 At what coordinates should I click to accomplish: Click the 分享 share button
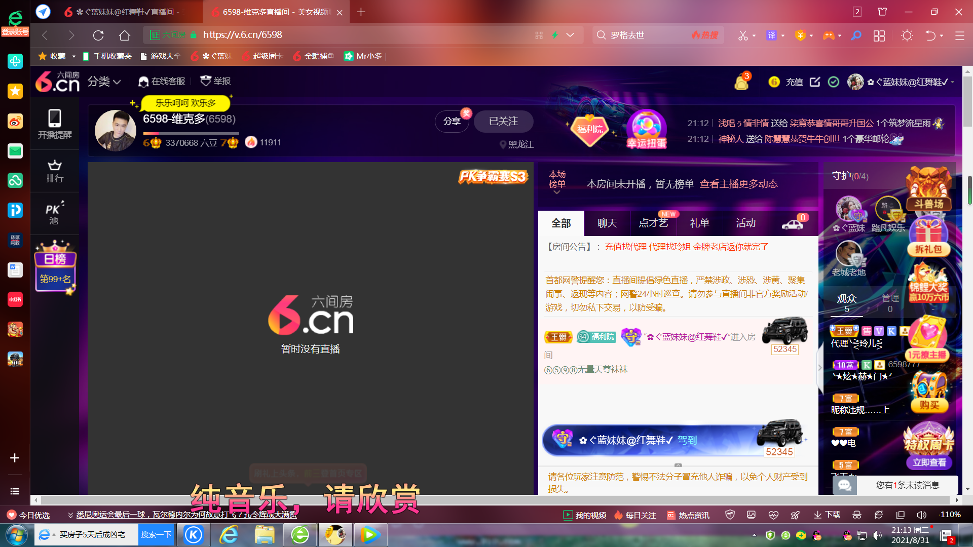coord(452,122)
